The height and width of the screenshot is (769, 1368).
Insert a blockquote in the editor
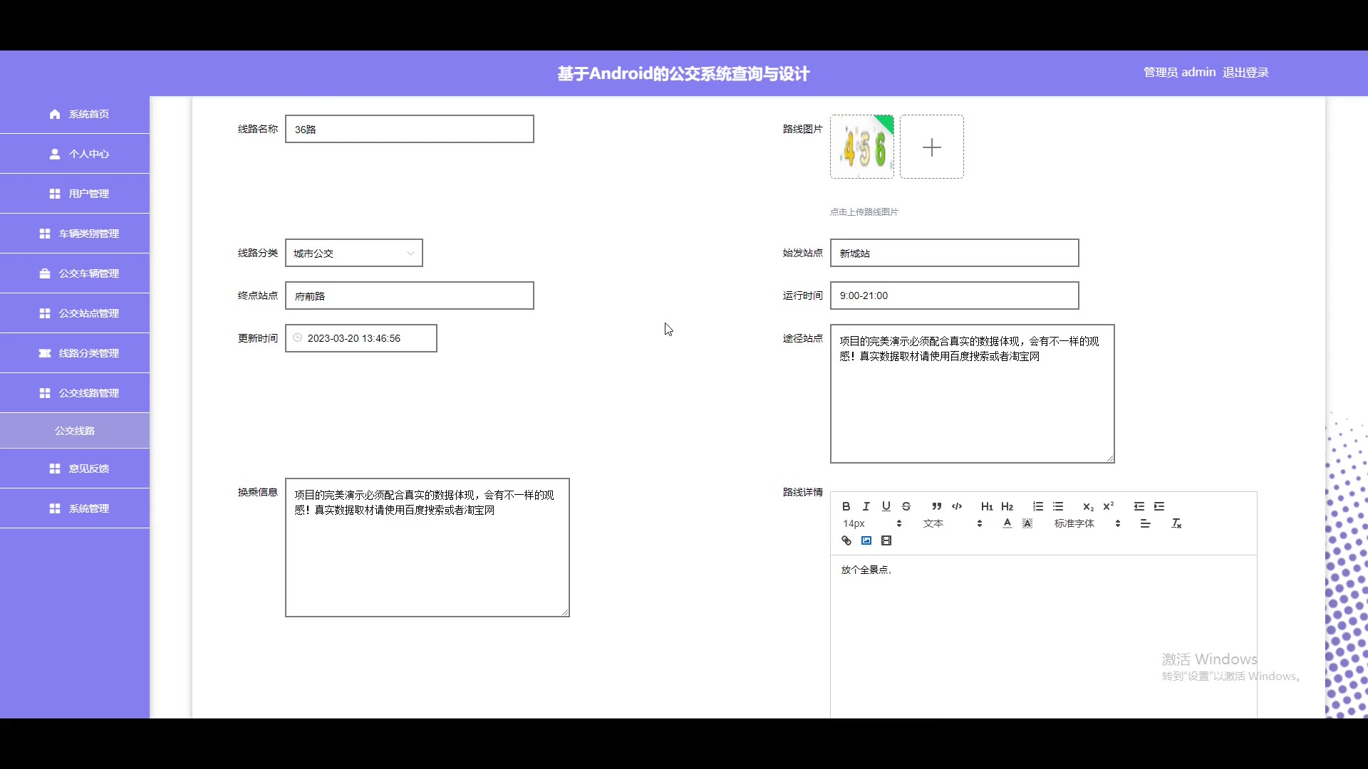point(936,506)
